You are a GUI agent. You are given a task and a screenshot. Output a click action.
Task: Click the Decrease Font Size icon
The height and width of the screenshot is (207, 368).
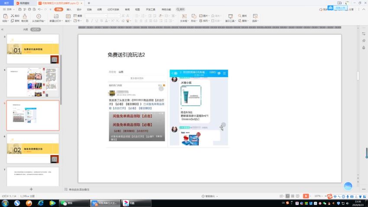pyautogui.click(x=128, y=16)
